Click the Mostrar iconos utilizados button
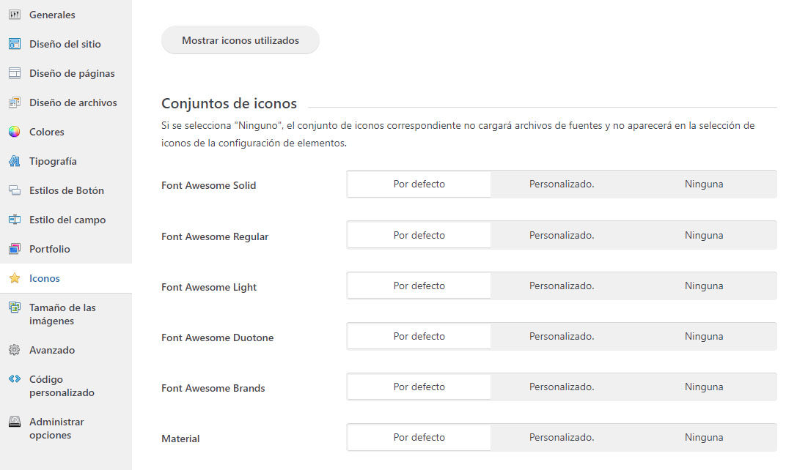Screen dimensions: 797x470 pyautogui.click(x=240, y=40)
